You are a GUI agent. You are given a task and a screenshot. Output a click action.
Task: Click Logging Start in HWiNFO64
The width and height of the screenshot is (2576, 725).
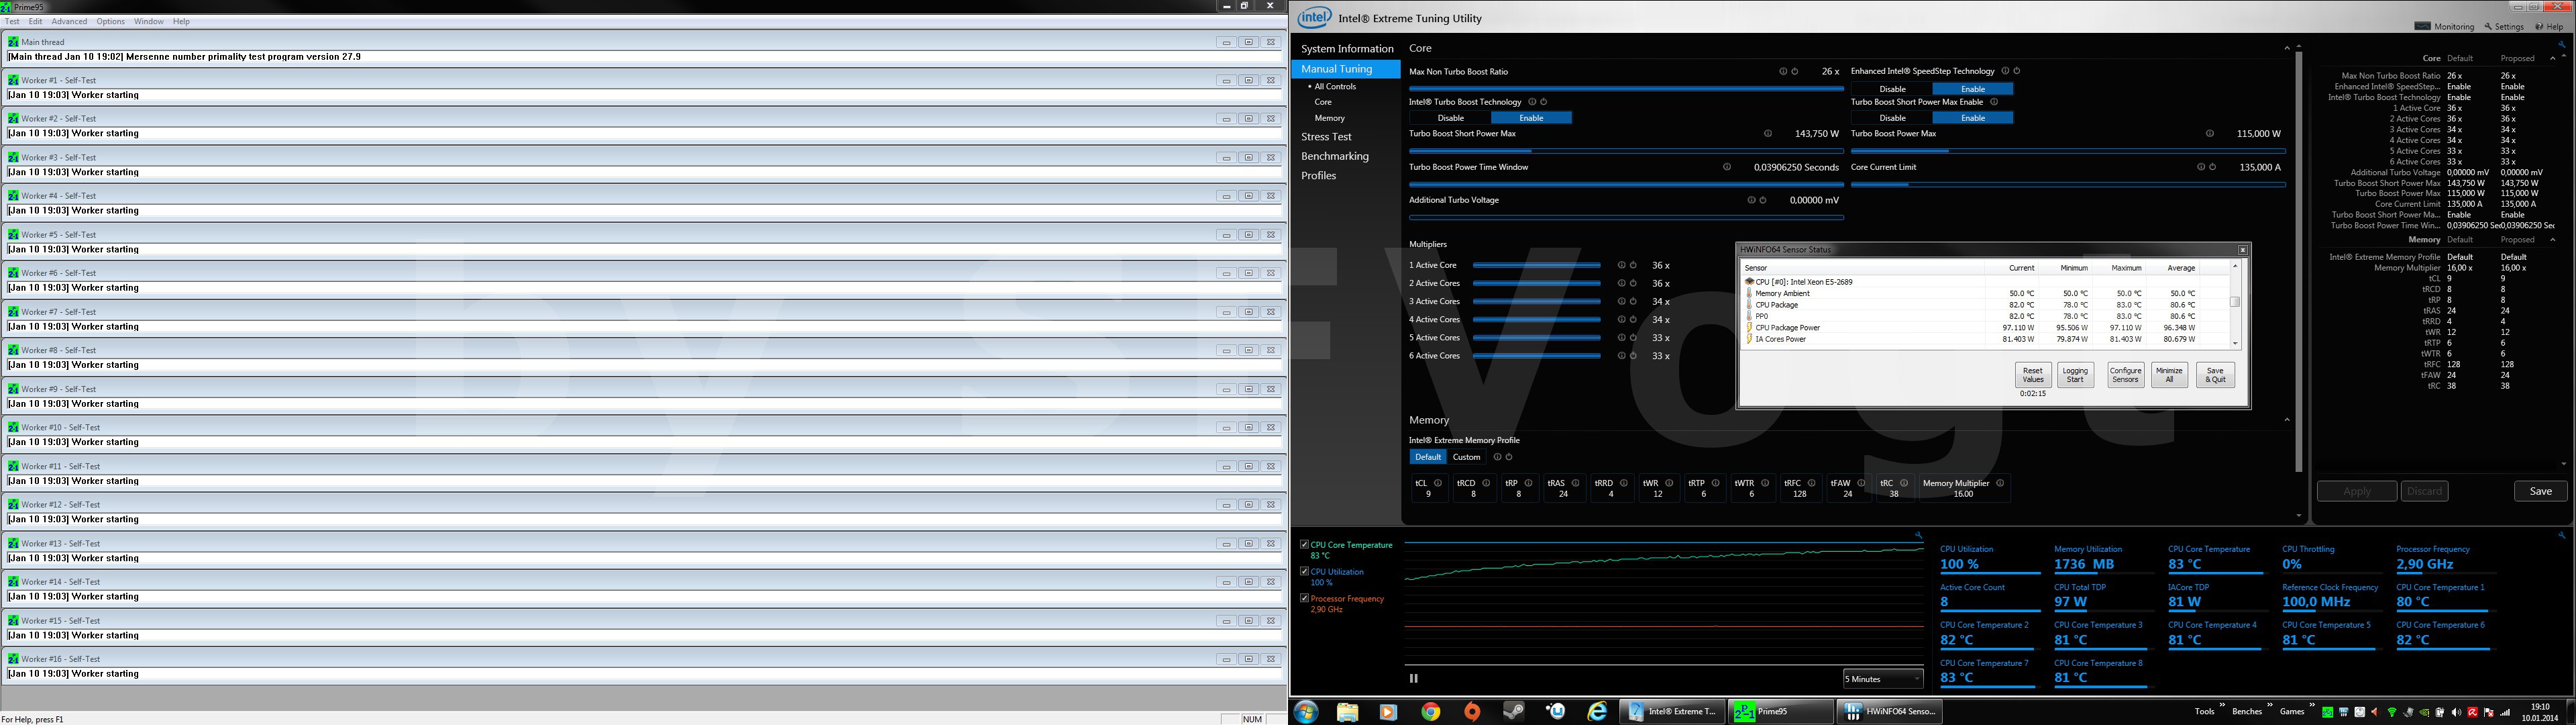(x=2075, y=375)
